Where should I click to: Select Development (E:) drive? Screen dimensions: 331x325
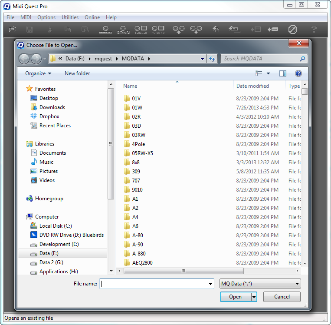click(x=55, y=244)
